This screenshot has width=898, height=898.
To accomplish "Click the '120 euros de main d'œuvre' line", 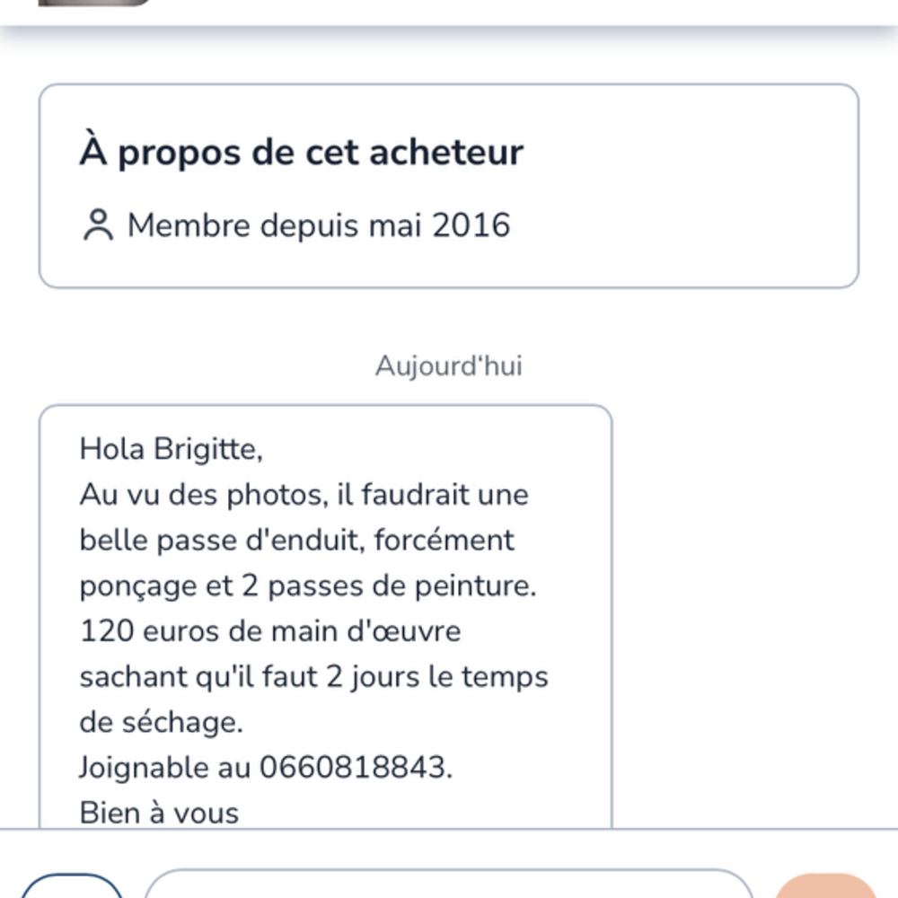I will (269, 631).
